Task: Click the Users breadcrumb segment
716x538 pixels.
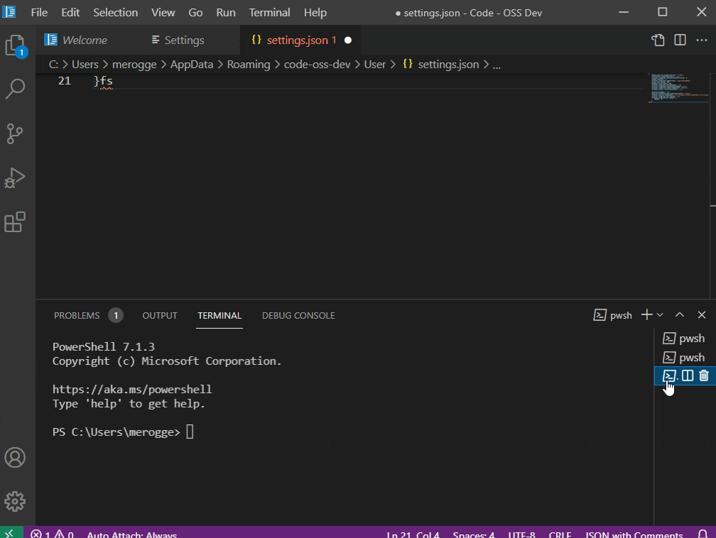Action: 85,65
